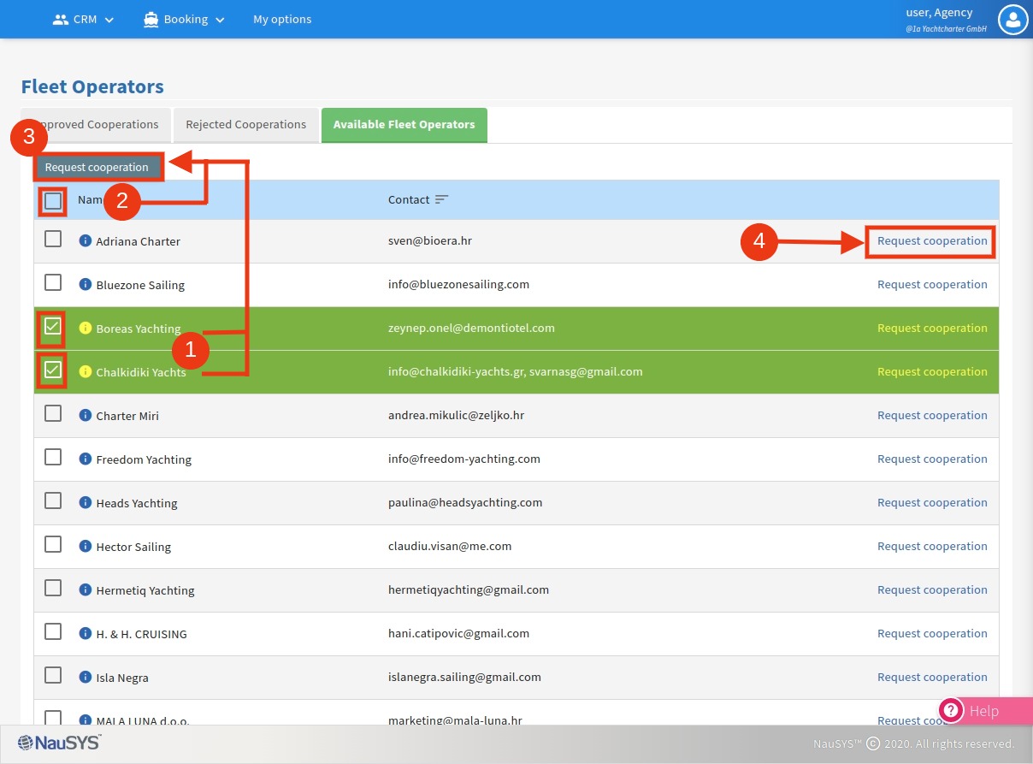This screenshot has width=1033, height=764.
Task: Click Request cooperation for Isla Negra
Action: [932, 678]
